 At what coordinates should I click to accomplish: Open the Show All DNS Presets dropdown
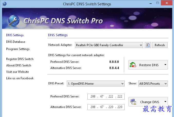[153, 83]
